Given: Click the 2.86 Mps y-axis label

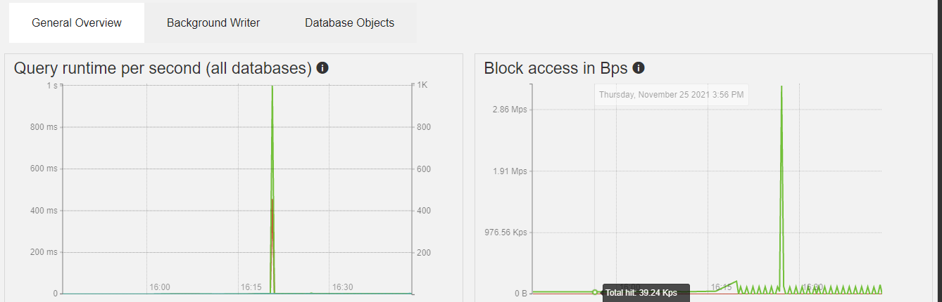Looking at the screenshot, I should coord(510,110).
